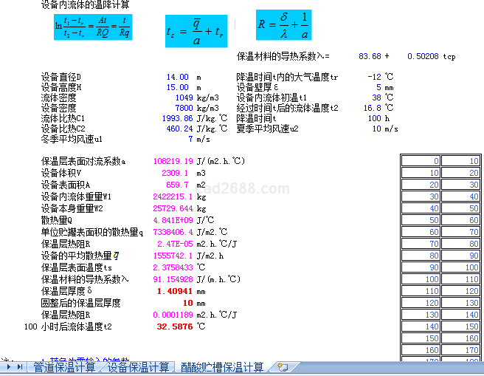Select the 降温时间t value 100
Image resolution: width=484 pixels, height=376 pixels.
coord(374,118)
